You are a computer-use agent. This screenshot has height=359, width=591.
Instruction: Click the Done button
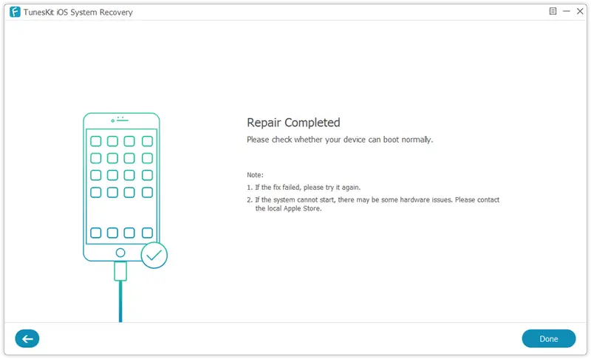click(x=548, y=338)
